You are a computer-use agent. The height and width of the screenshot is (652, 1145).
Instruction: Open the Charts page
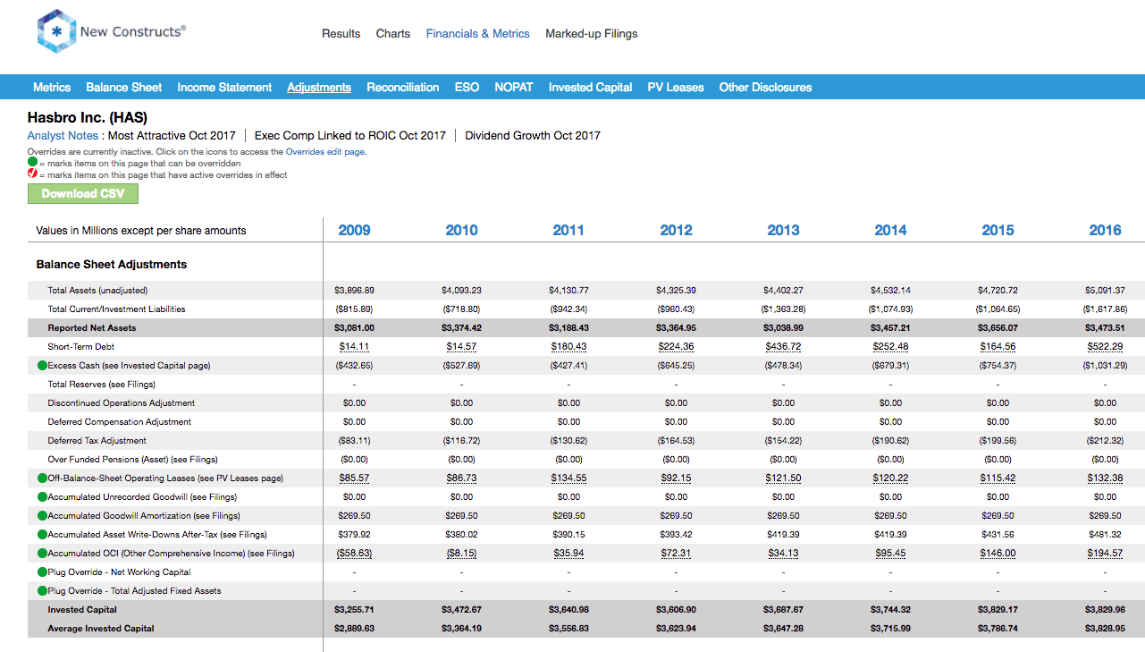(393, 34)
